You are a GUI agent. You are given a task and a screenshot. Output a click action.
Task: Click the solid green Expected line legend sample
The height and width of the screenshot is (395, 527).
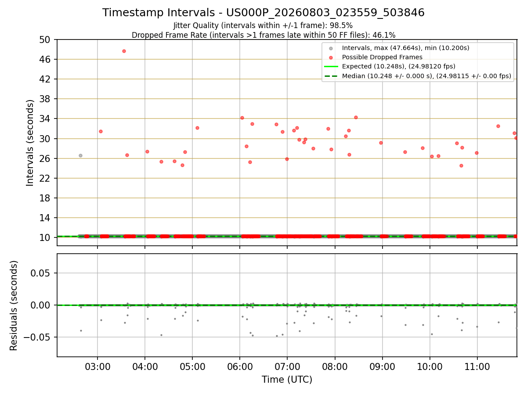click(331, 67)
